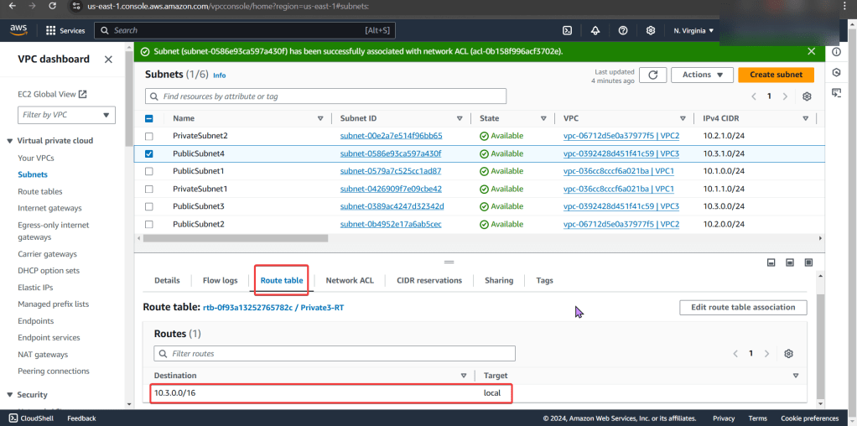Click the Create subnet button
The image size is (857, 426).
[776, 75]
